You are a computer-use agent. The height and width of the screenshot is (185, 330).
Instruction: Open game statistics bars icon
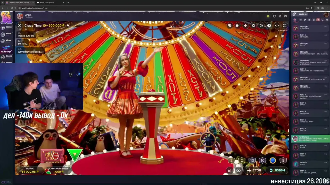point(230,170)
